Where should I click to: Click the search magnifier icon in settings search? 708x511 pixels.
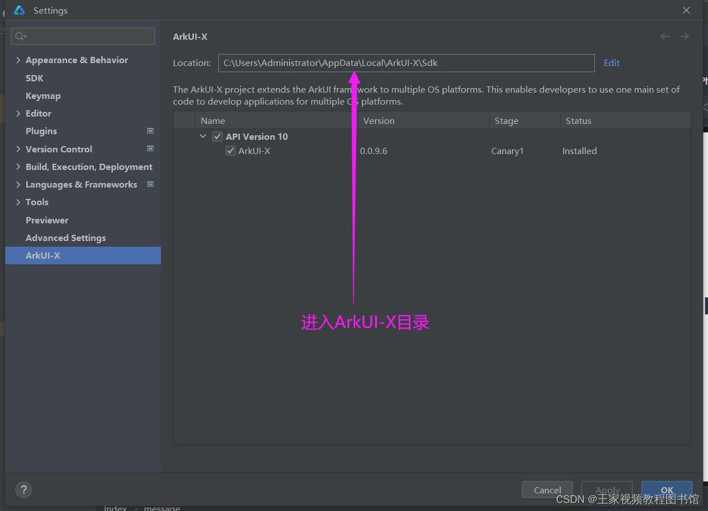pos(20,36)
